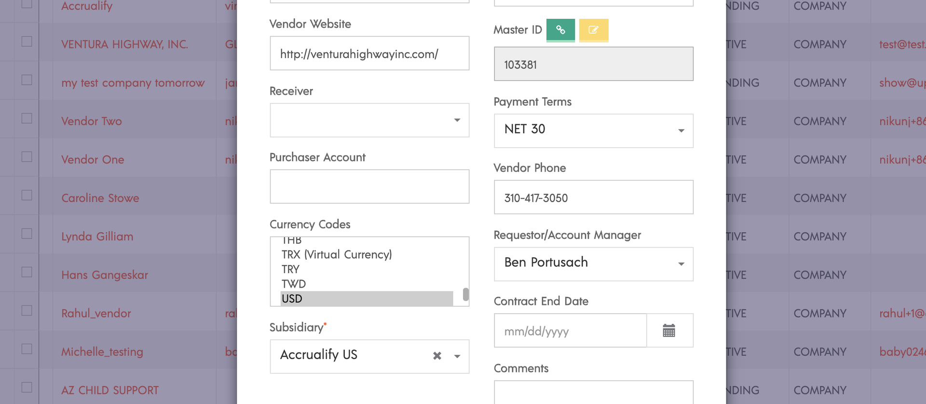Click the Currency Codes list scrollbar
Screen dimensions: 926x404
[x=465, y=294]
